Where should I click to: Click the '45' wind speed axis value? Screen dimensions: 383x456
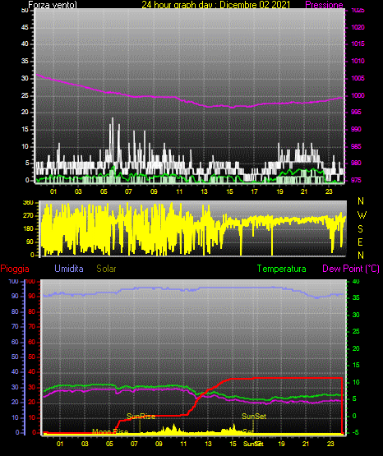tap(25, 27)
